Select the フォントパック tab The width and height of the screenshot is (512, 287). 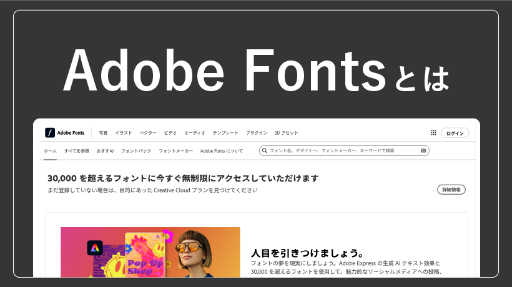point(136,151)
